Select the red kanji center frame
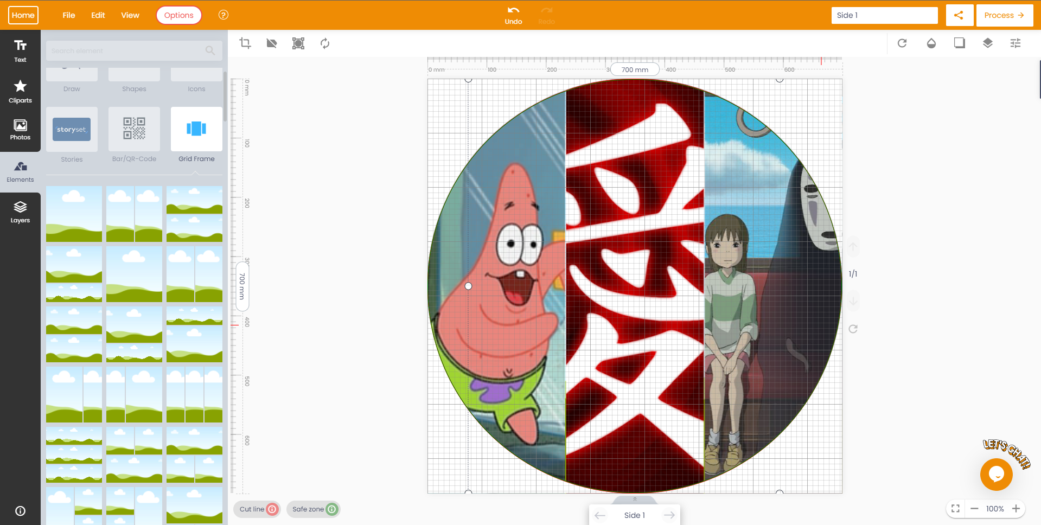The height and width of the screenshot is (525, 1041). 635,286
